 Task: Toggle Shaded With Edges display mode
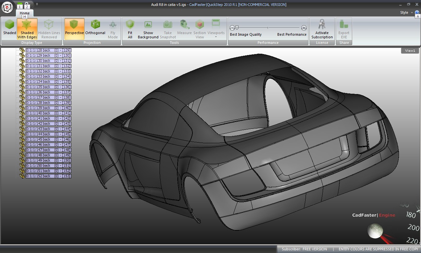[27, 29]
